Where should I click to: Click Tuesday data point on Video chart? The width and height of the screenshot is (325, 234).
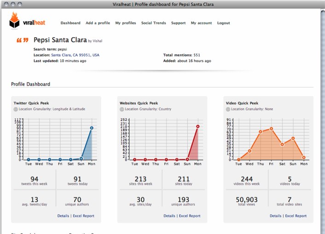click(x=239, y=160)
